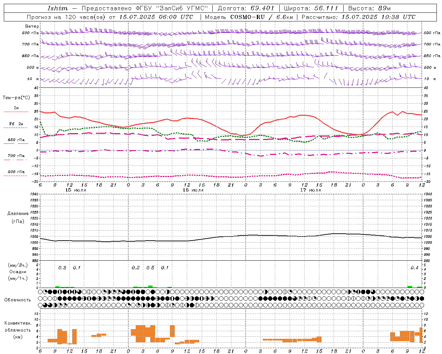Click the 500 гПа entry in the temperature legend
The width and height of the screenshot is (442, 354).
tap(16, 172)
